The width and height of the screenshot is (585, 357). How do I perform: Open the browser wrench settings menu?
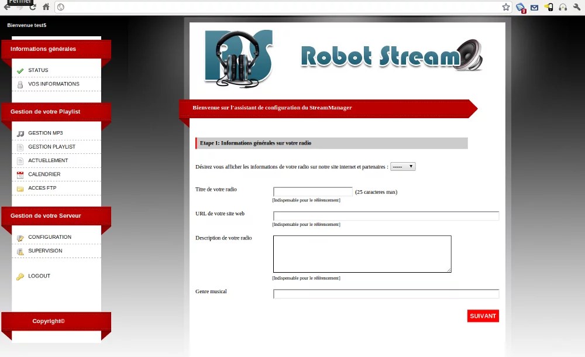pyautogui.click(x=576, y=7)
